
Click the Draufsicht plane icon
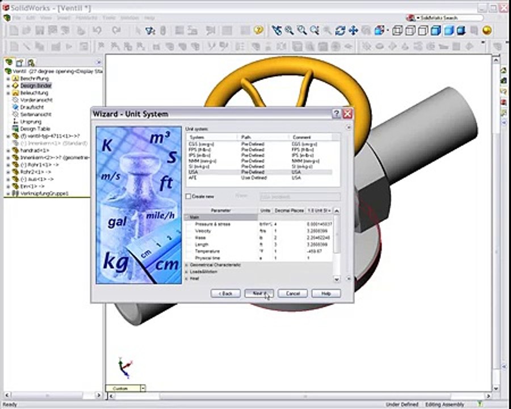click(x=15, y=107)
